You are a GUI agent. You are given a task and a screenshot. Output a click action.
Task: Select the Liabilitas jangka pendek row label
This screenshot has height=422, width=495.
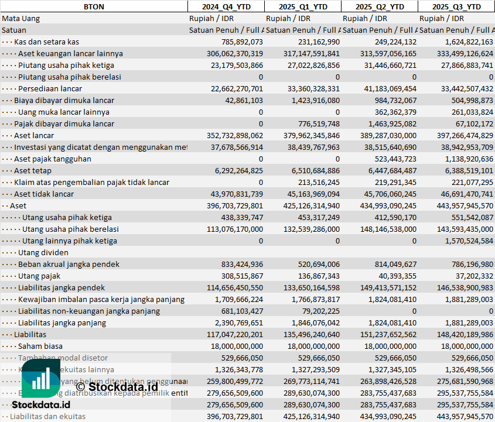pos(62,287)
